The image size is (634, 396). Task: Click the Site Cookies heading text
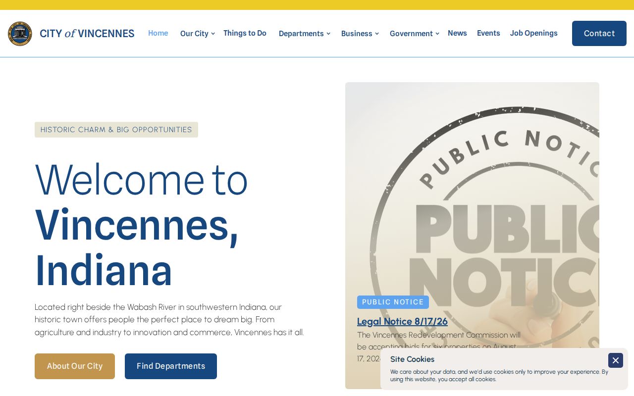click(x=412, y=359)
